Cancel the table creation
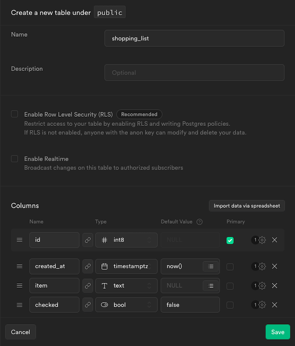This screenshot has height=346, width=295. [20, 332]
